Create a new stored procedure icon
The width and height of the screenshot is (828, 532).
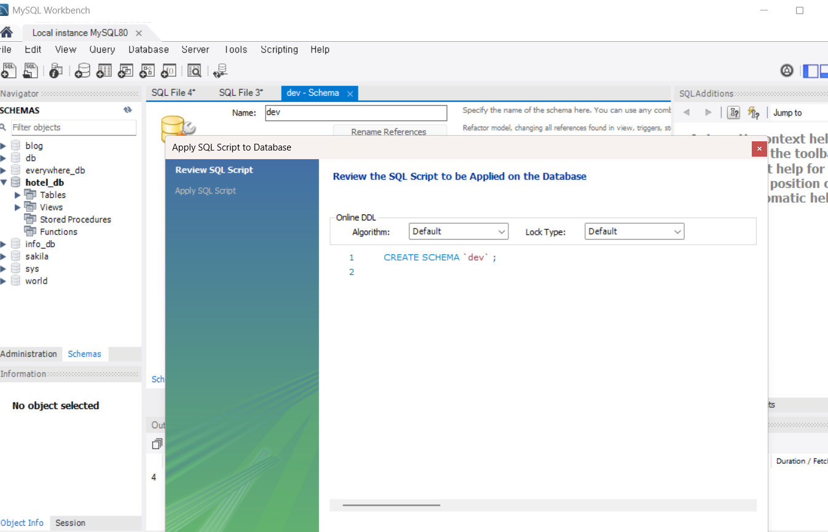tap(147, 71)
